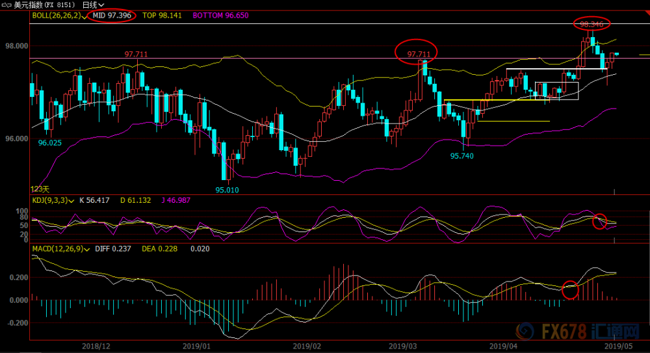Select the TOP 98.141 Bollinger value
Viewport: 650px width, 353px height.
[162, 16]
